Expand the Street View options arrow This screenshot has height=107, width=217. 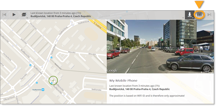(193, 18)
